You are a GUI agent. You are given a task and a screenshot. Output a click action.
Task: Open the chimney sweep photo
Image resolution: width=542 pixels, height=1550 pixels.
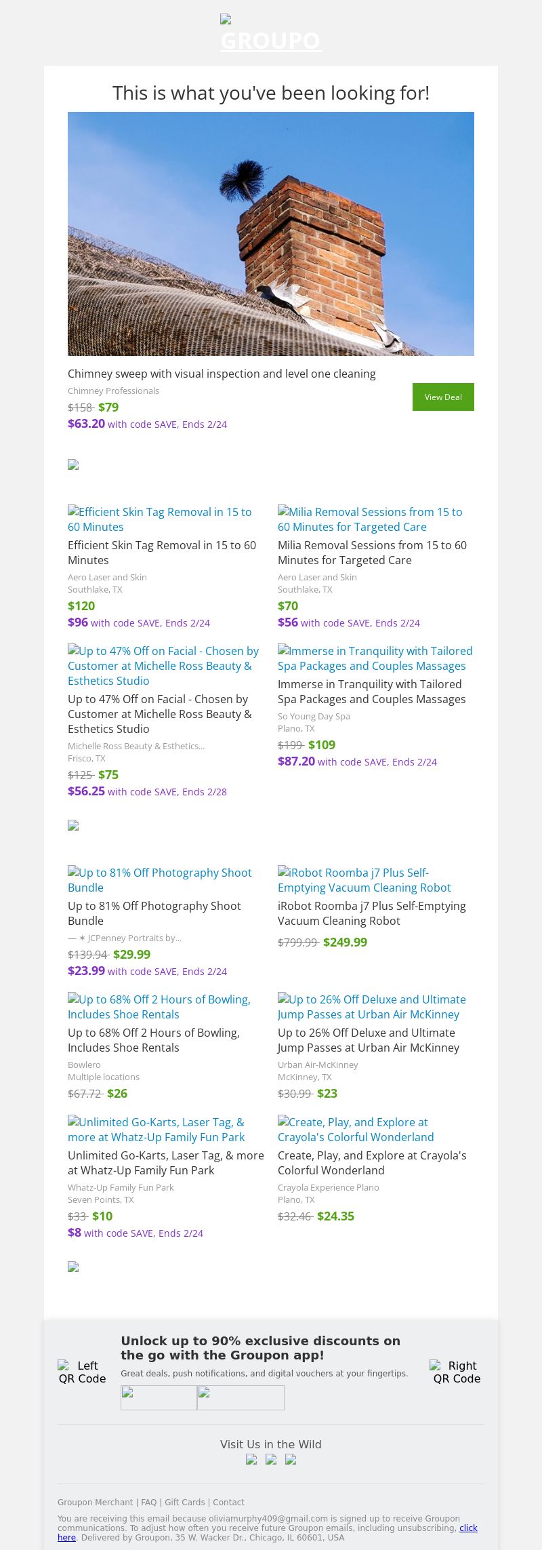click(x=271, y=234)
